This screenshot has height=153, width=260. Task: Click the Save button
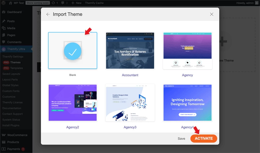pyautogui.click(x=181, y=139)
